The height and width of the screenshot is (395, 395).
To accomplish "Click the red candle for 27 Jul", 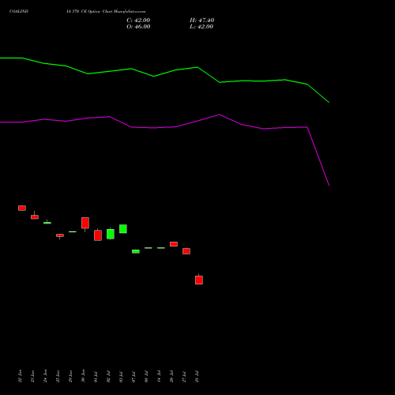I will [x=186, y=251].
